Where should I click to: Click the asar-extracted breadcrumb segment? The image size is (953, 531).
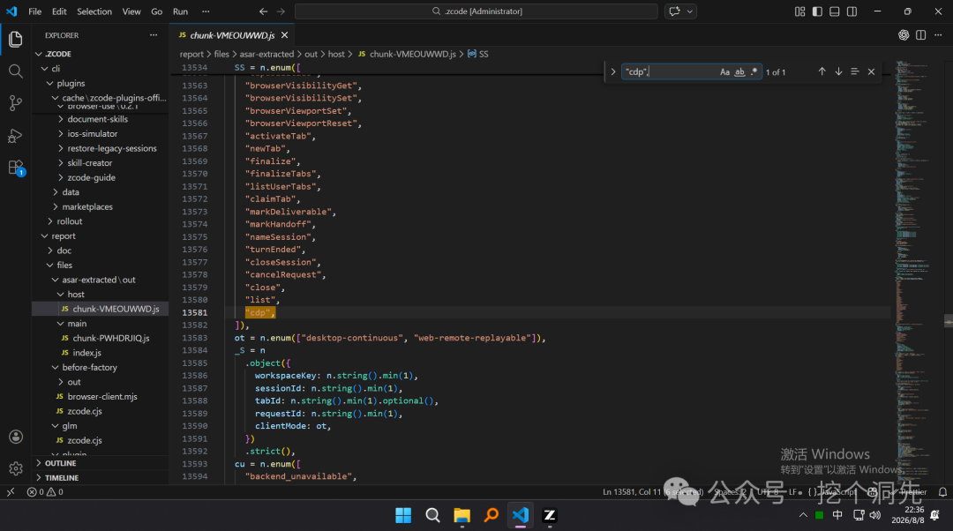[x=266, y=54]
